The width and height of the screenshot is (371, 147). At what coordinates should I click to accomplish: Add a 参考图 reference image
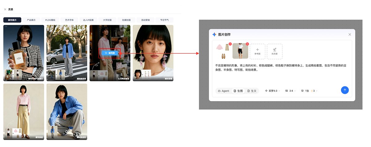click(x=258, y=51)
